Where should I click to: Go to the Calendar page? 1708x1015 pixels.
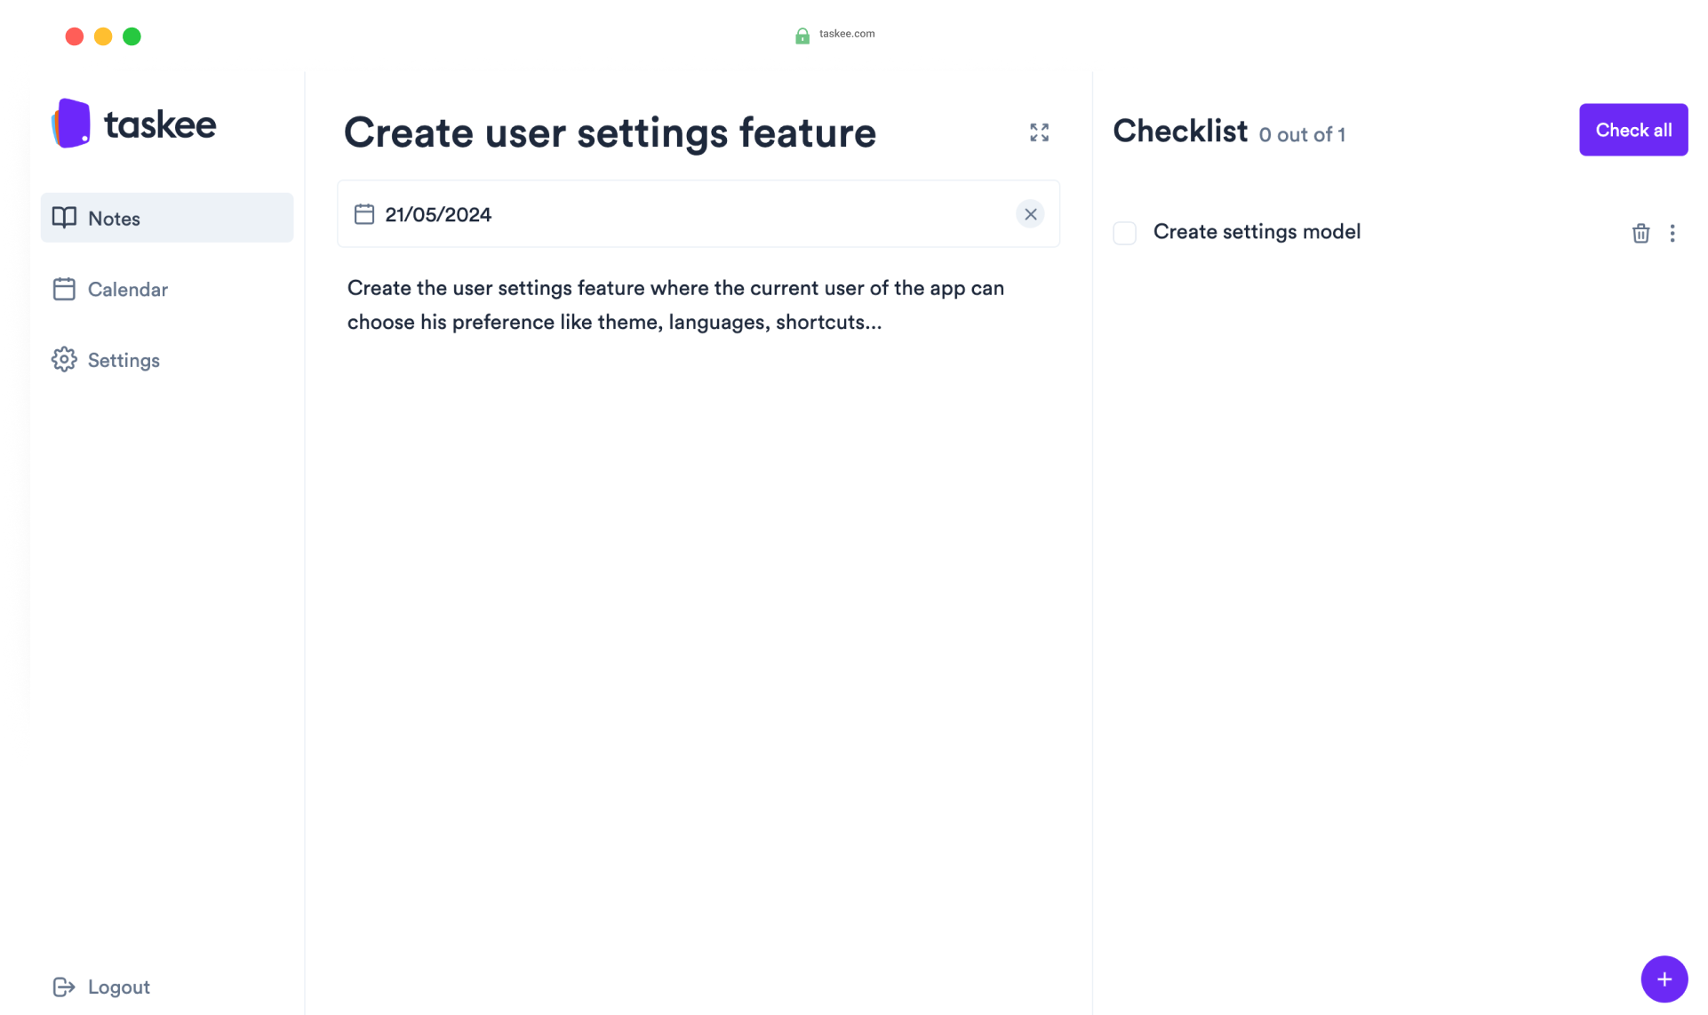(127, 290)
